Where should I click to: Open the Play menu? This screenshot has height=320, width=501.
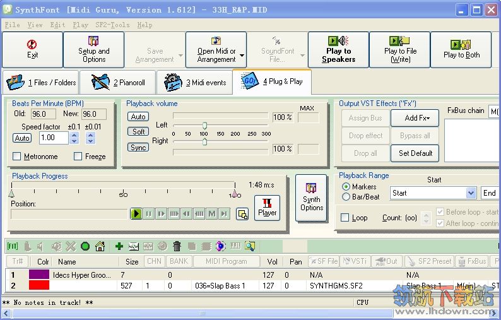(80, 25)
